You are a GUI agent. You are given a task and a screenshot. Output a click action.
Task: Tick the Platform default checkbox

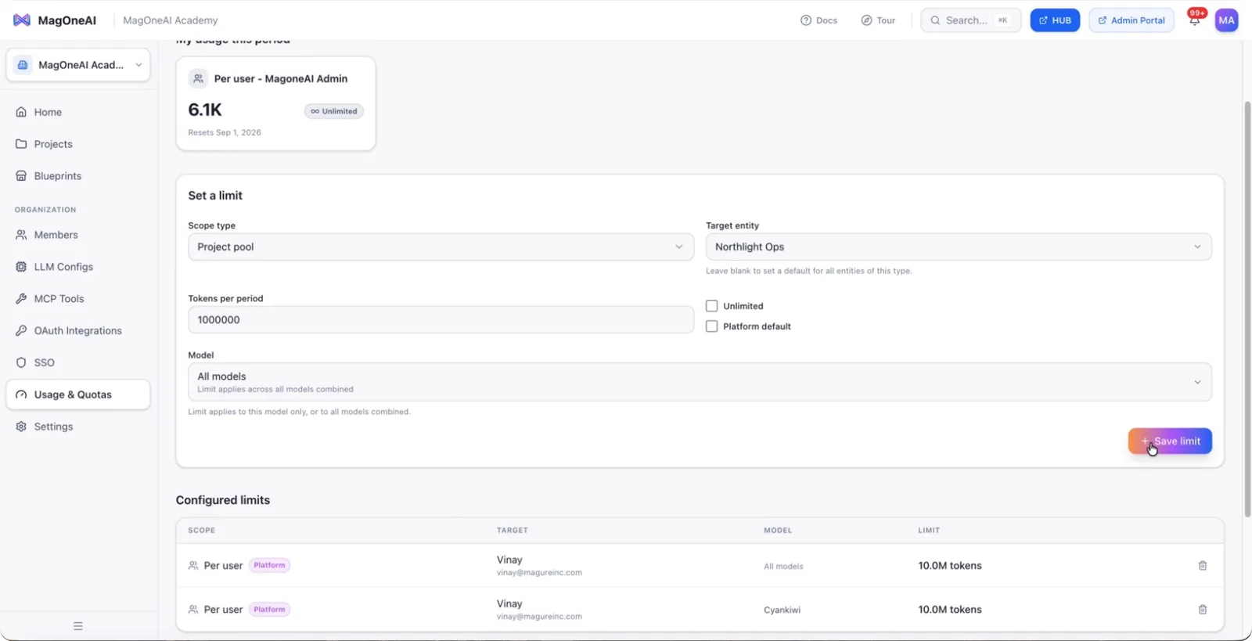tap(711, 326)
